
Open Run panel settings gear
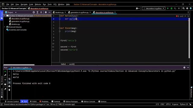184,67
